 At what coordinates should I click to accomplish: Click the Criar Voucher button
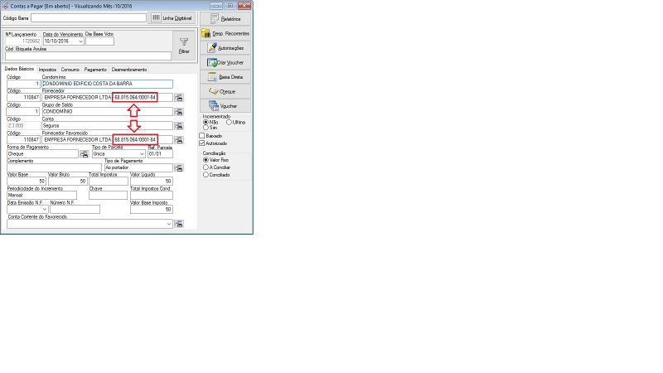[x=225, y=62]
